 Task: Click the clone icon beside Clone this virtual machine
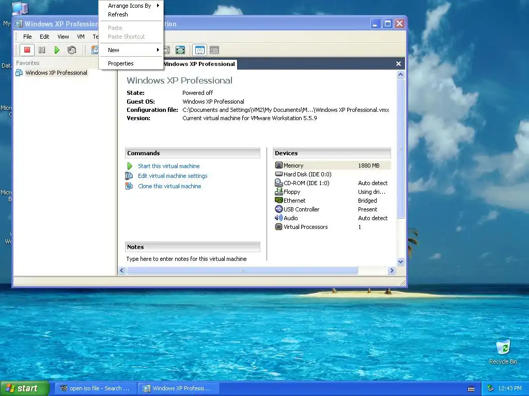point(129,186)
